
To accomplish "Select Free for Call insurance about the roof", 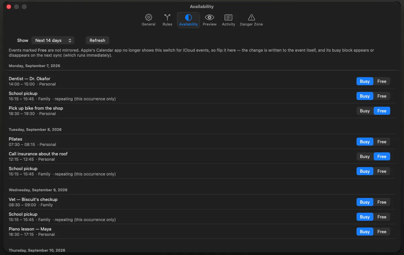I will point(382,156).
